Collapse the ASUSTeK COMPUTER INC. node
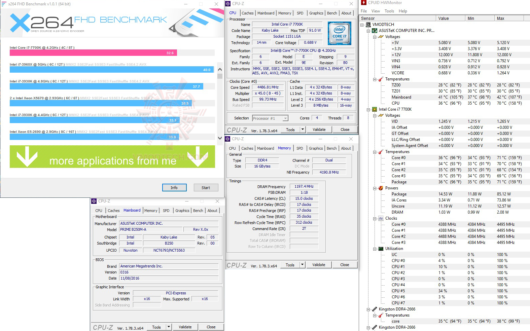 (368, 31)
